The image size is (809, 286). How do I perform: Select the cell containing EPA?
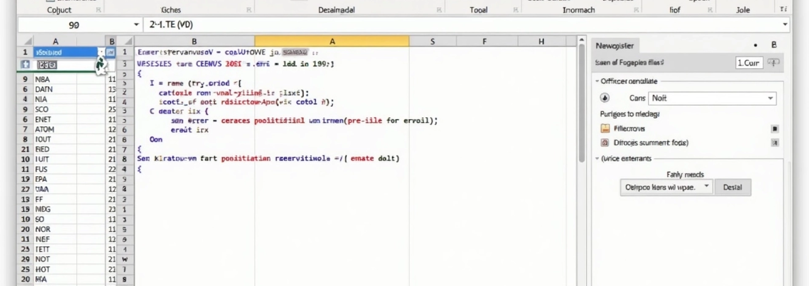pyautogui.click(x=55, y=179)
